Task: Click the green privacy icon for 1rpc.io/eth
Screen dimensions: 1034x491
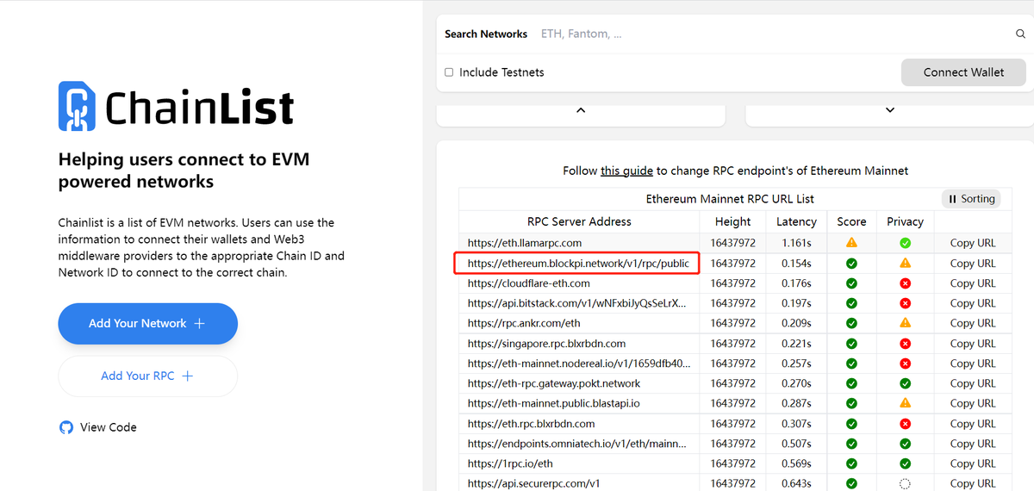Action: point(905,463)
